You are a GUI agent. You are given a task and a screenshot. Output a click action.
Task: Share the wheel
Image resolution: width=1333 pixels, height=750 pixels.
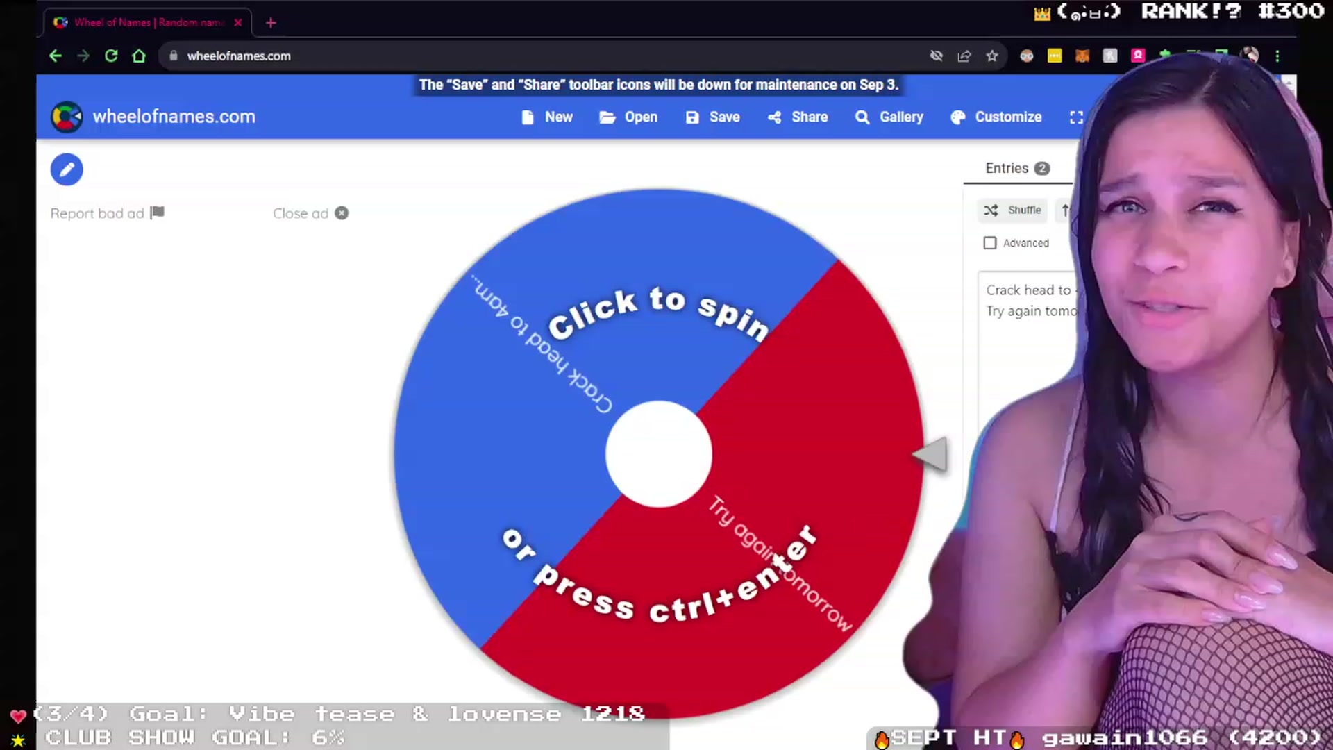pos(798,117)
